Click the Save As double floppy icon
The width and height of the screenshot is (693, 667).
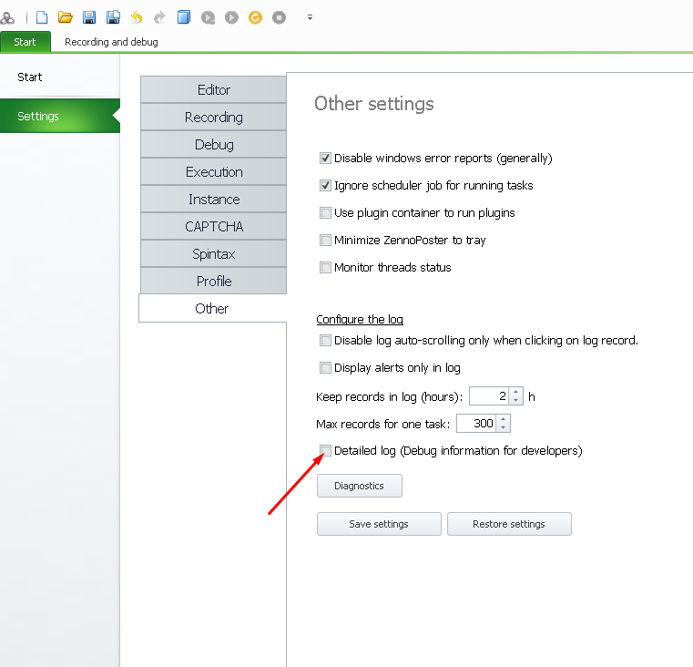pyautogui.click(x=113, y=17)
